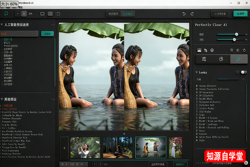
Task: Click the zoom in plus button
Action: click(24, 14)
